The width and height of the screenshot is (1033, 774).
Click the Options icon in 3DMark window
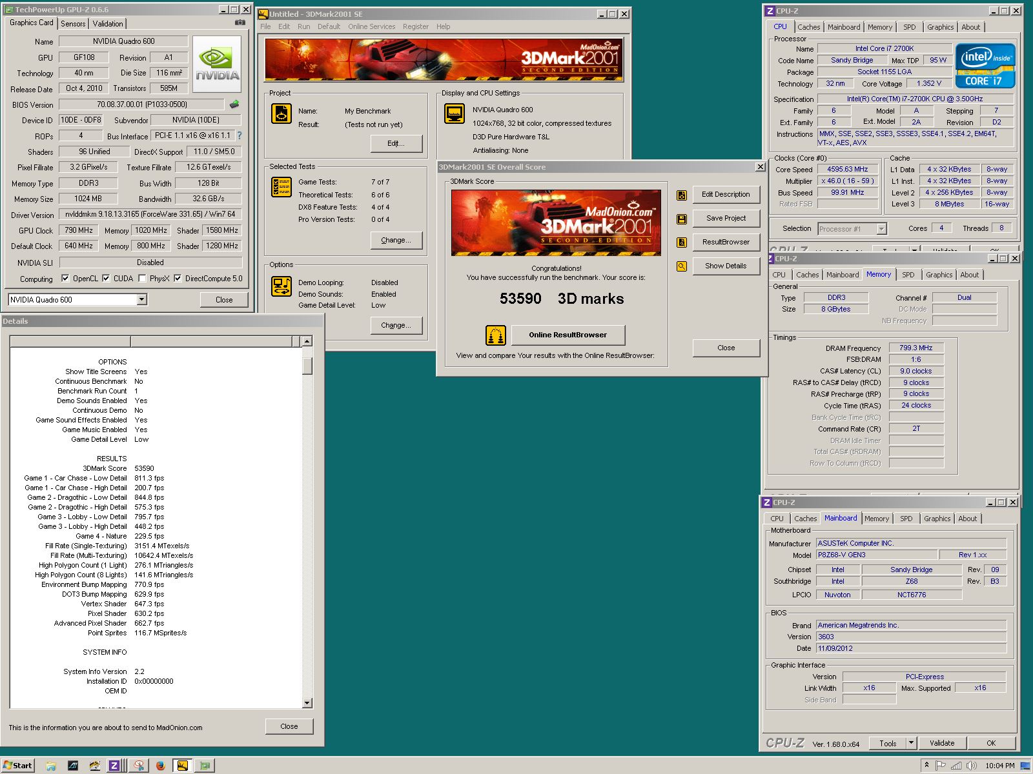[x=281, y=286]
